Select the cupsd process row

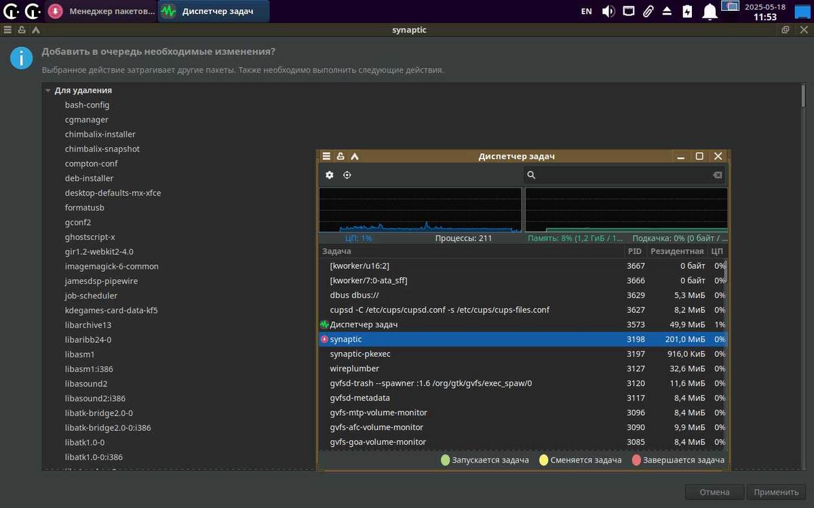[x=522, y=310]
